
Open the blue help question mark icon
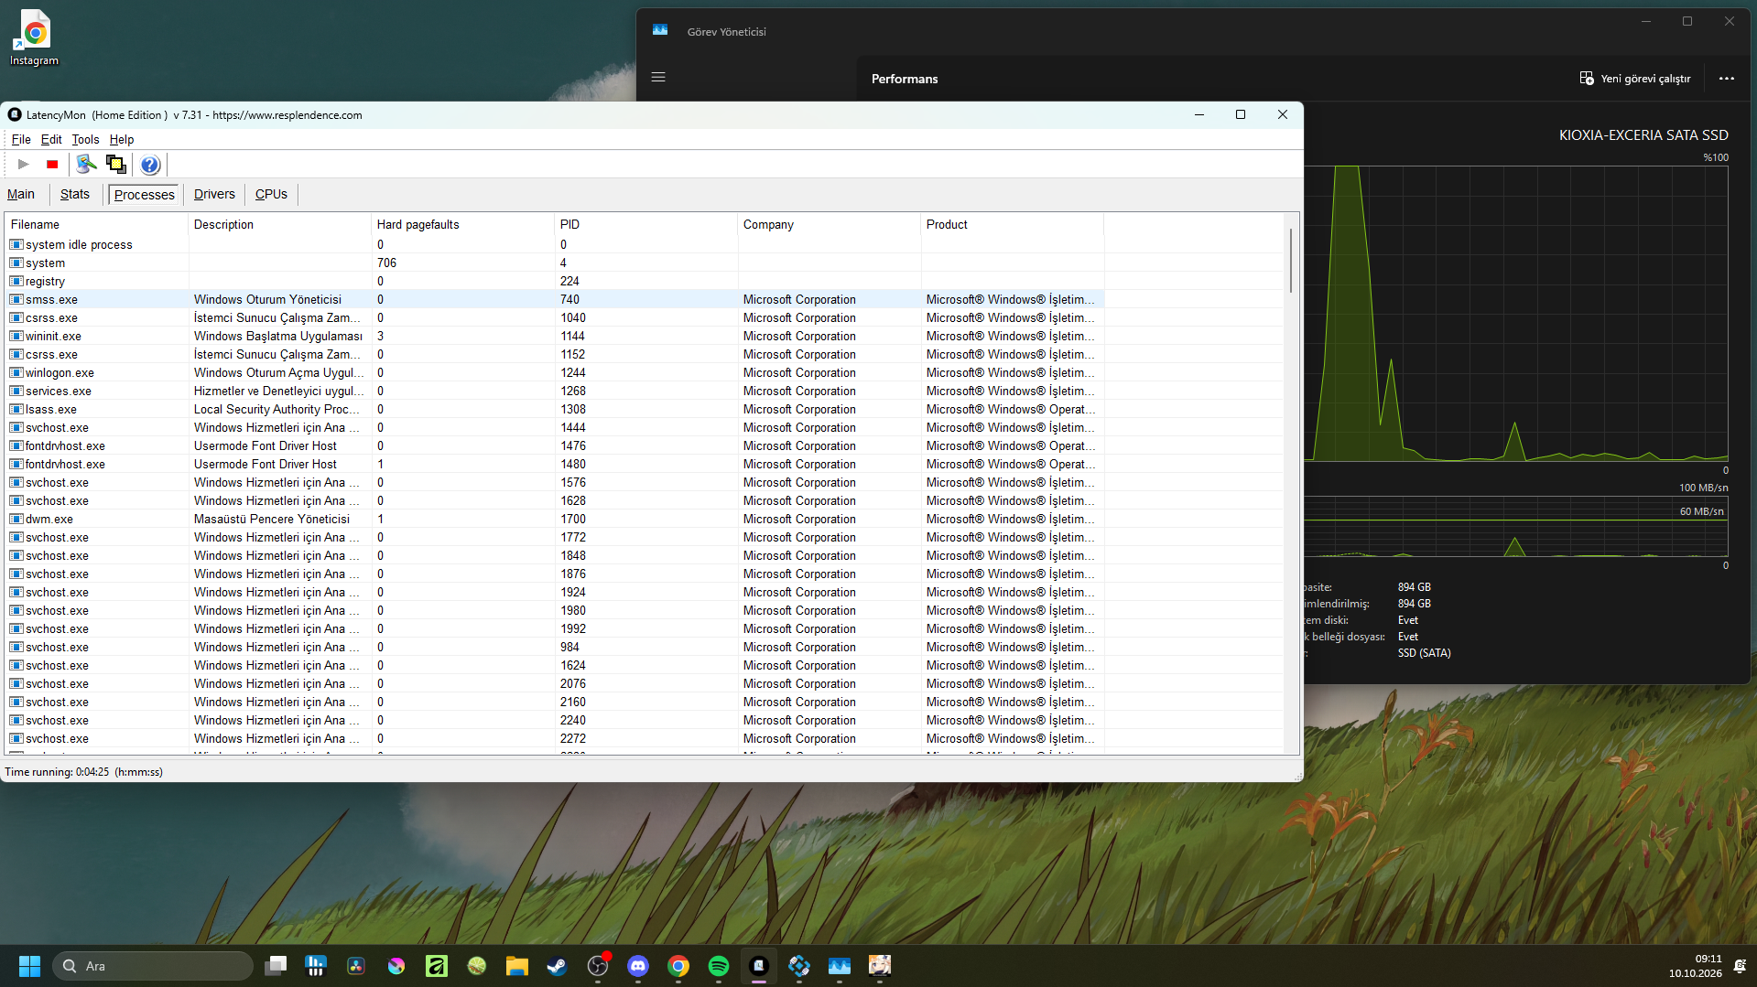point(150,165)
